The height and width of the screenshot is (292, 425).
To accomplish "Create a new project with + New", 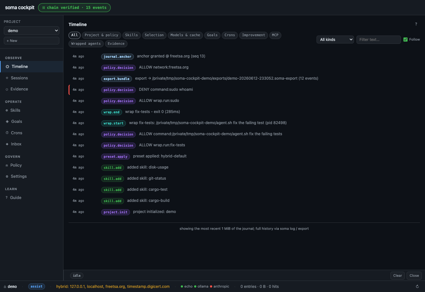I will point(31,41).
